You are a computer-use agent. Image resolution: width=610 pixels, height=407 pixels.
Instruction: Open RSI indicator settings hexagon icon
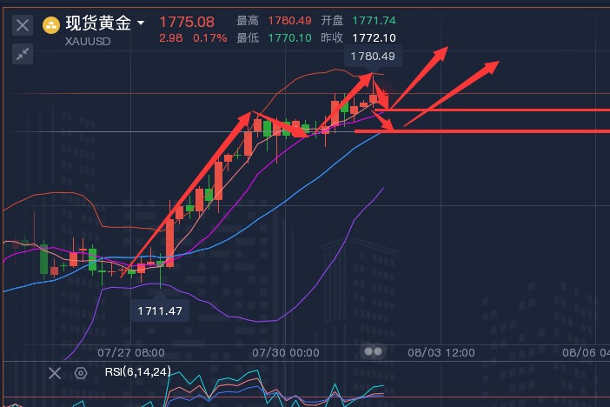(81, 373)
